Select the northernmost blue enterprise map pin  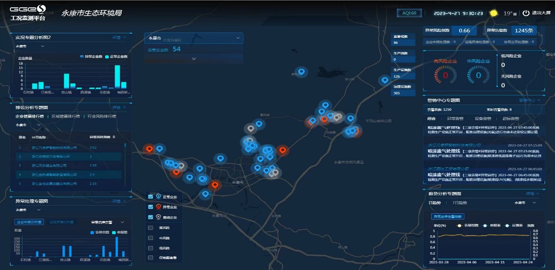[x=301, y=72]
